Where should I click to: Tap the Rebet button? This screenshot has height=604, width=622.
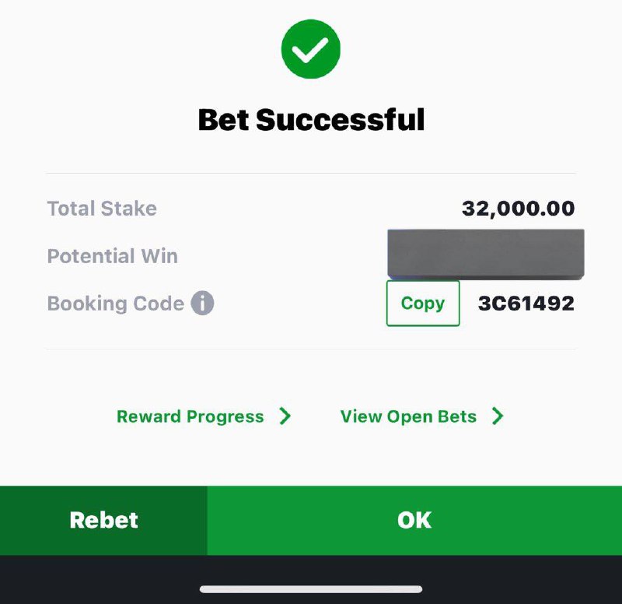click(x=103, y=520)
